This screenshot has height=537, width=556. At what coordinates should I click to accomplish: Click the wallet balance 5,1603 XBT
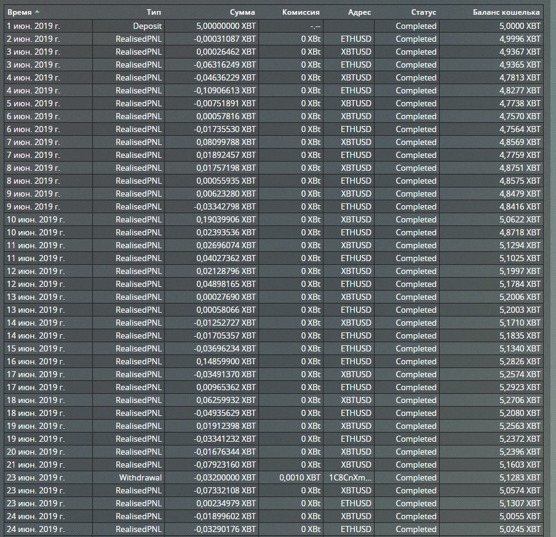pyautogui.click(x=520, y=464)
